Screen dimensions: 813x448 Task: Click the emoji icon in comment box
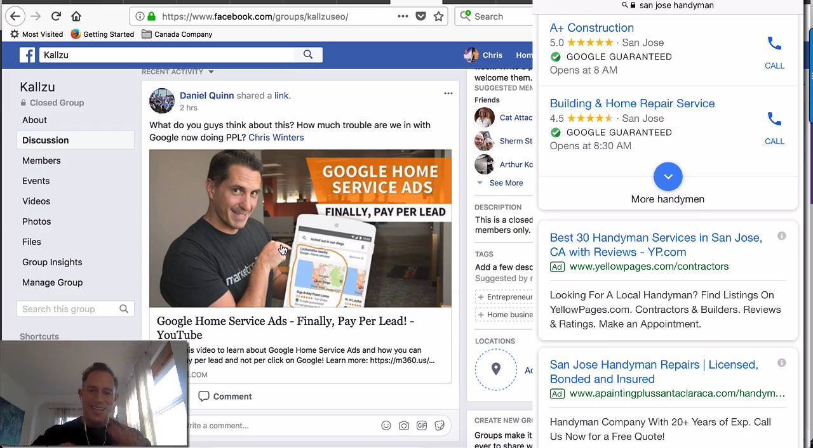pos(386,426)
